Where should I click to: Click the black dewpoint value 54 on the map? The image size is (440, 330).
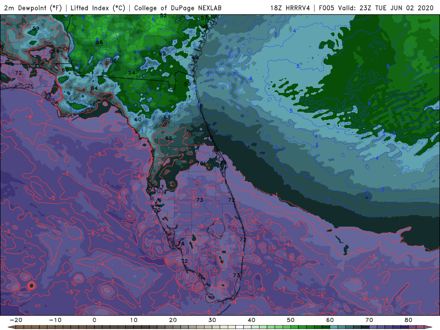(131, 73)
